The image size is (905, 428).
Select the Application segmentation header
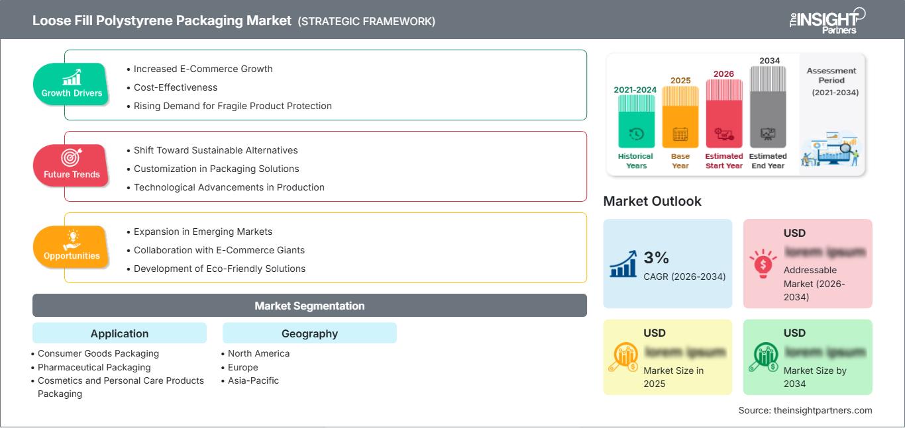[119, 333]
